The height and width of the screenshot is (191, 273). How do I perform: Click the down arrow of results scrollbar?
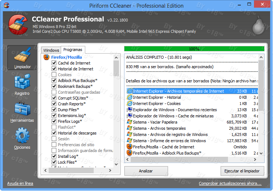[261, 153]
